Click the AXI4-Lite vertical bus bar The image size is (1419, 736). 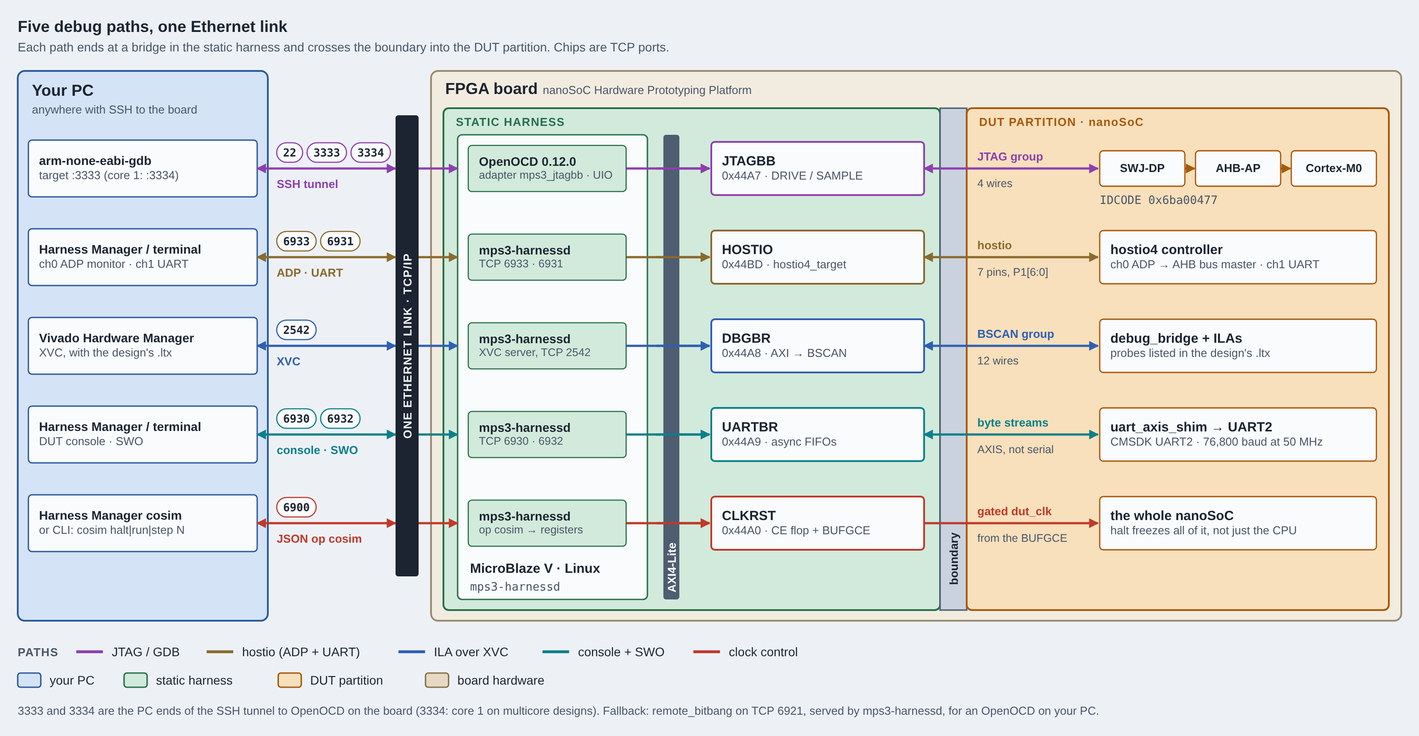click(671, 367)
